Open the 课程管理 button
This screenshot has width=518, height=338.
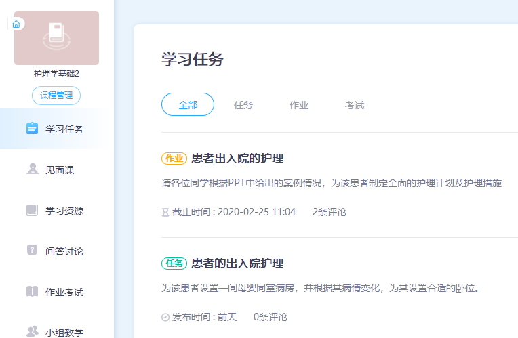pyautogui.click(x=56, y=96)
